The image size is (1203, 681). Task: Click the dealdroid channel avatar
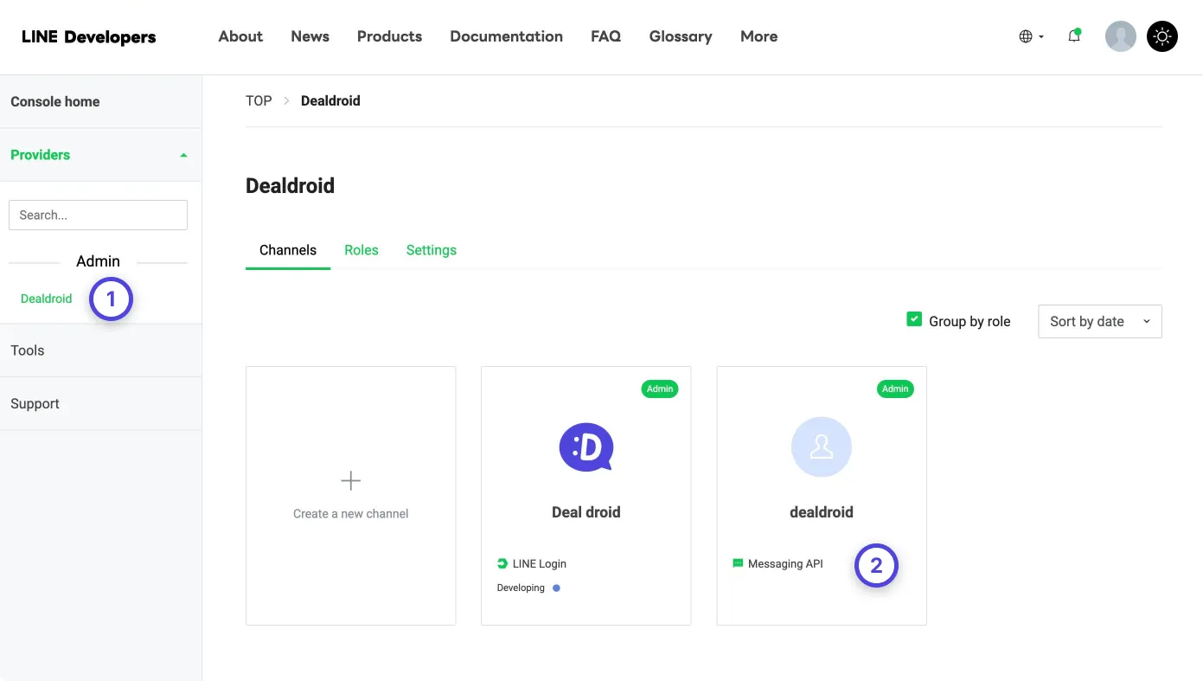(x=821, y=447)
